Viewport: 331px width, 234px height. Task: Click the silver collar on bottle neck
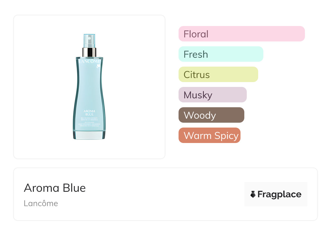point(89,52)
